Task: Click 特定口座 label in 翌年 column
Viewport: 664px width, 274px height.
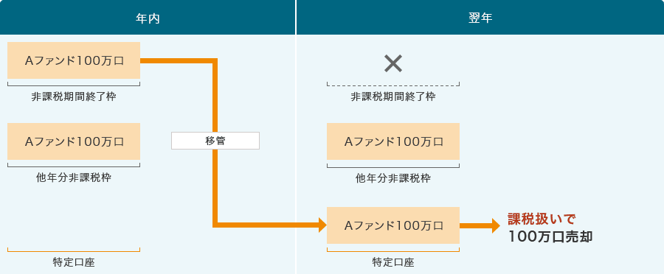Action: 393,262
